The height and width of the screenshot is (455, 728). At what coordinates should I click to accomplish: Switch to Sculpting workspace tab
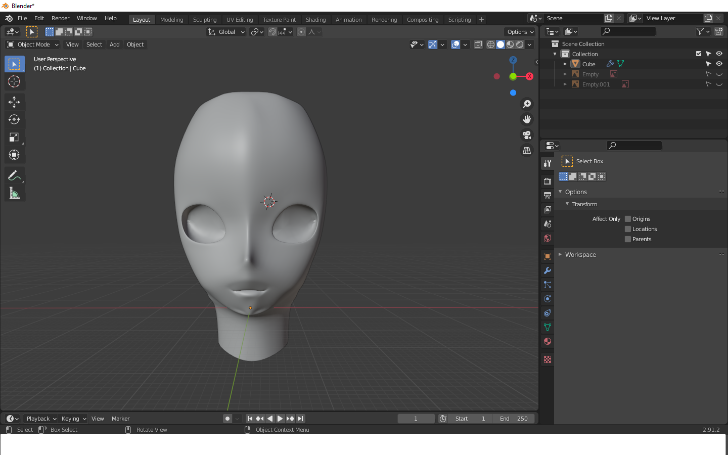pos(205,20)
